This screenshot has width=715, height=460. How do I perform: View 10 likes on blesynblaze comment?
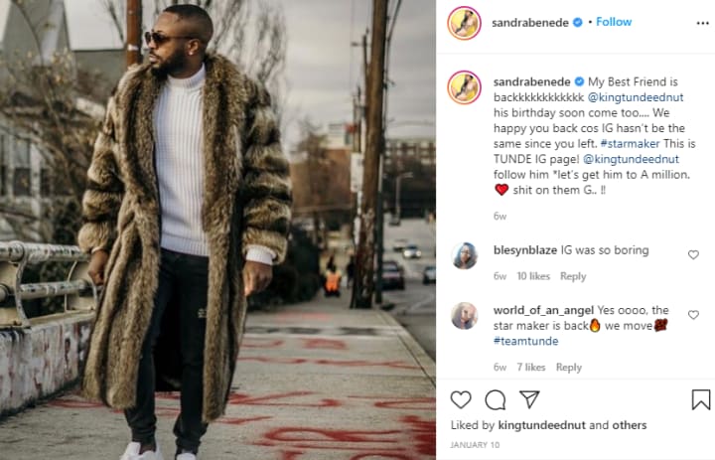[x=533, y=276]
